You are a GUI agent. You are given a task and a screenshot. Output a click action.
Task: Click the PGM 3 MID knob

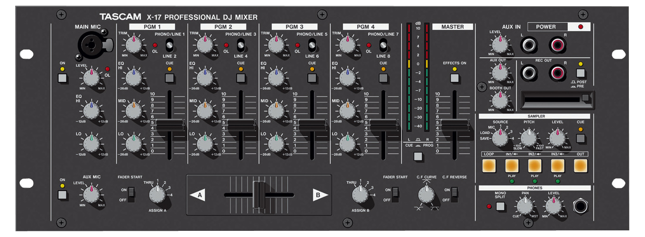(x=276, y=110)
